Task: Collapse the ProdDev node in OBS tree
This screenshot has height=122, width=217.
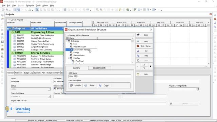Action: 69,58
